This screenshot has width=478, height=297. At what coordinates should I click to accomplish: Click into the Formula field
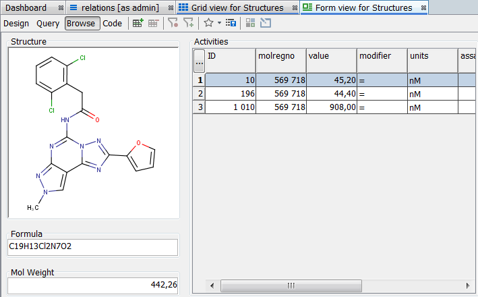tap(92, 247)
